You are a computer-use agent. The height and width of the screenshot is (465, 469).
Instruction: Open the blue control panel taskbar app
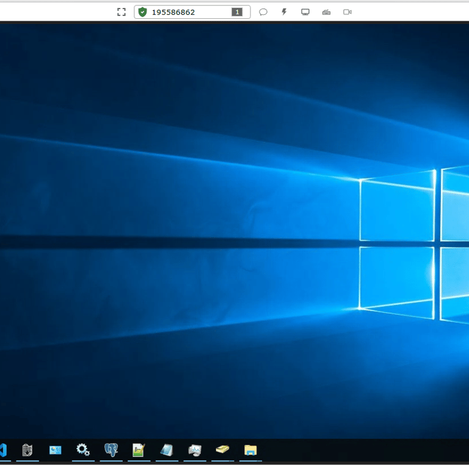click(56, 450)
